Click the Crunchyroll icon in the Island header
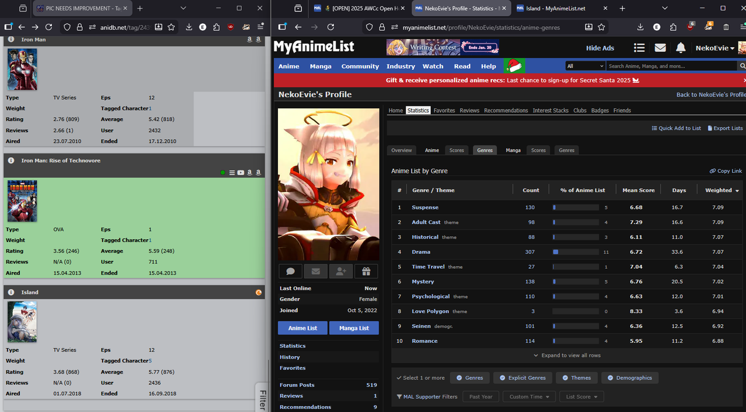 click(x=259, y=292)
